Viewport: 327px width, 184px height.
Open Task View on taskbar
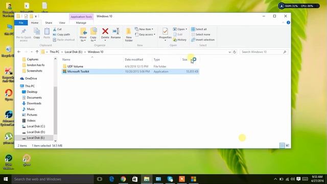pyautogui.click(x=100, y=179)
